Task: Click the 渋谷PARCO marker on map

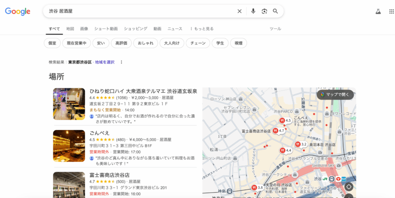Action: point(297,111)
